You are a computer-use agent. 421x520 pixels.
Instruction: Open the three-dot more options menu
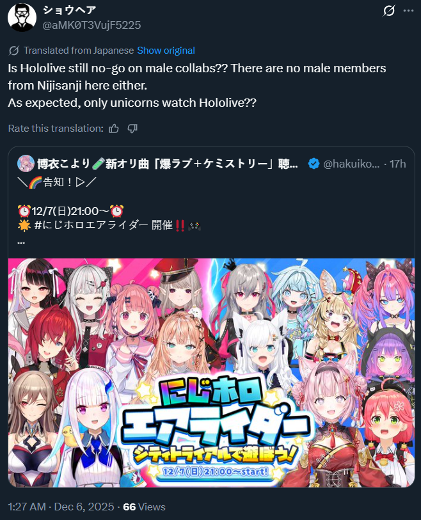(x=408, y=11)
